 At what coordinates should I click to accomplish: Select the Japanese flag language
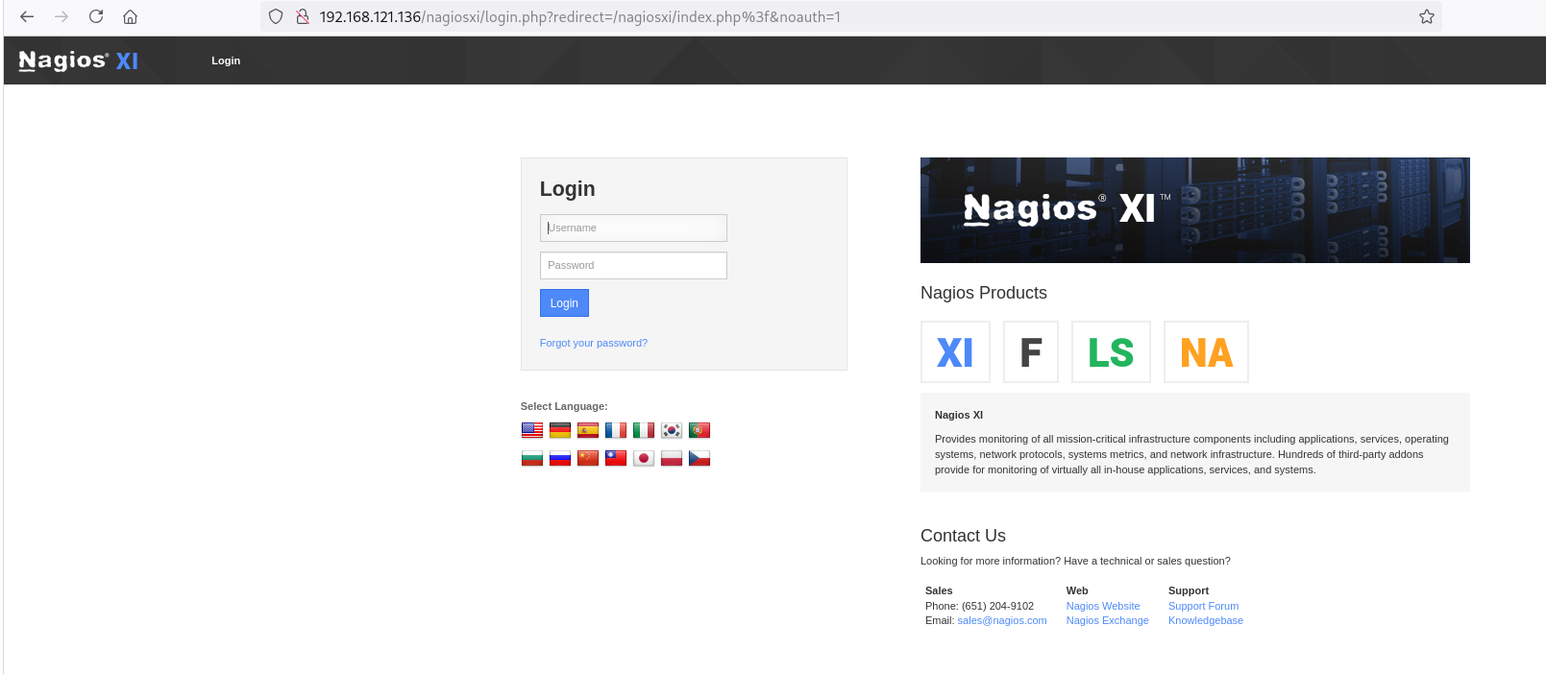click(644, 458)
